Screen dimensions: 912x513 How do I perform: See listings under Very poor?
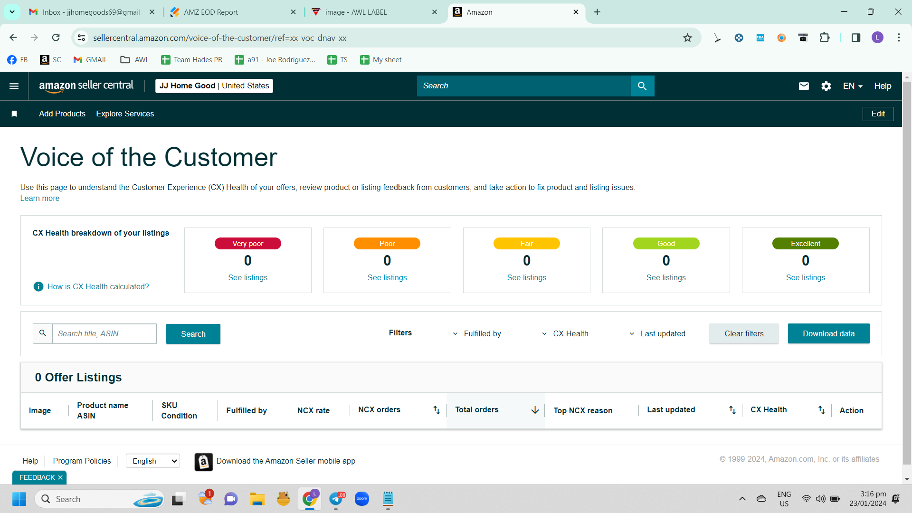pyautogui.click(x=248, y=278)
